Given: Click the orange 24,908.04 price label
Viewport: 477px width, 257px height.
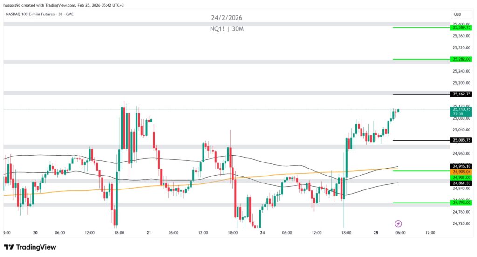Looking at the screenshot, I should click(461, 172).
